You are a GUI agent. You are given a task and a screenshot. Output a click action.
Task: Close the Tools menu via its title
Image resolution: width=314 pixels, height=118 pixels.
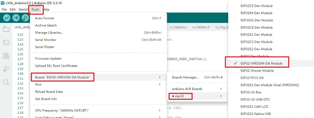[35, 9]
